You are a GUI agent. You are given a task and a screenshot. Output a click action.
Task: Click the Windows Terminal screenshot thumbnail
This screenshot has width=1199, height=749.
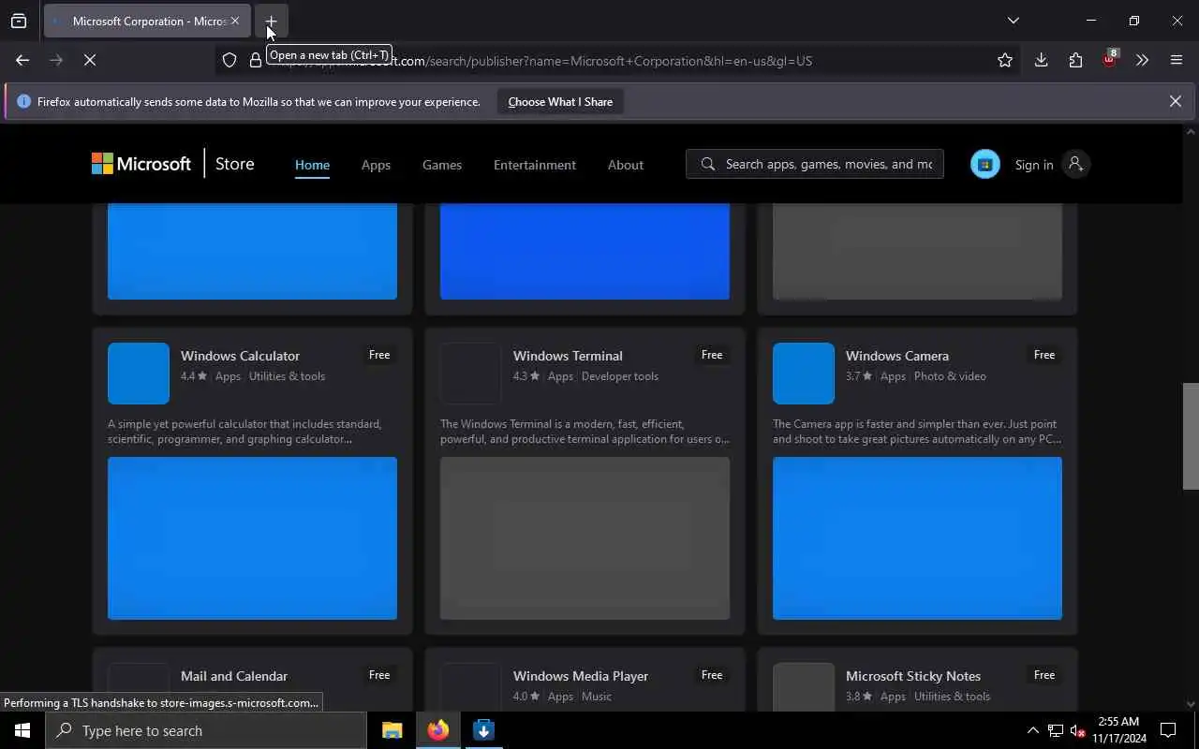[585, 538]
